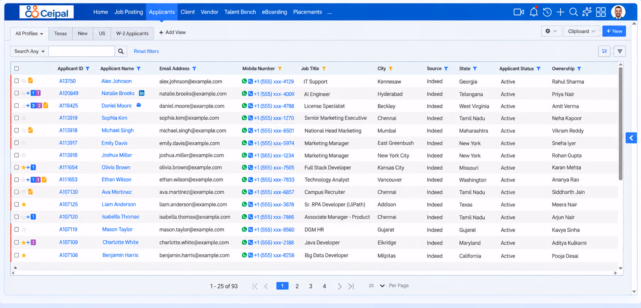Switch to the Texas view tab

pyautogui.click(x=61, y=33)
